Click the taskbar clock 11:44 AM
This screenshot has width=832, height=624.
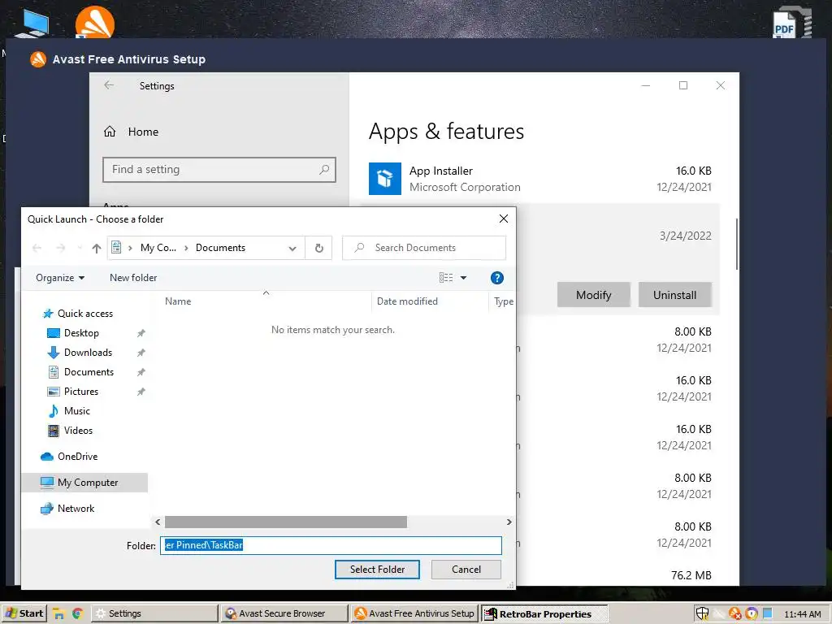coord(802,614)
